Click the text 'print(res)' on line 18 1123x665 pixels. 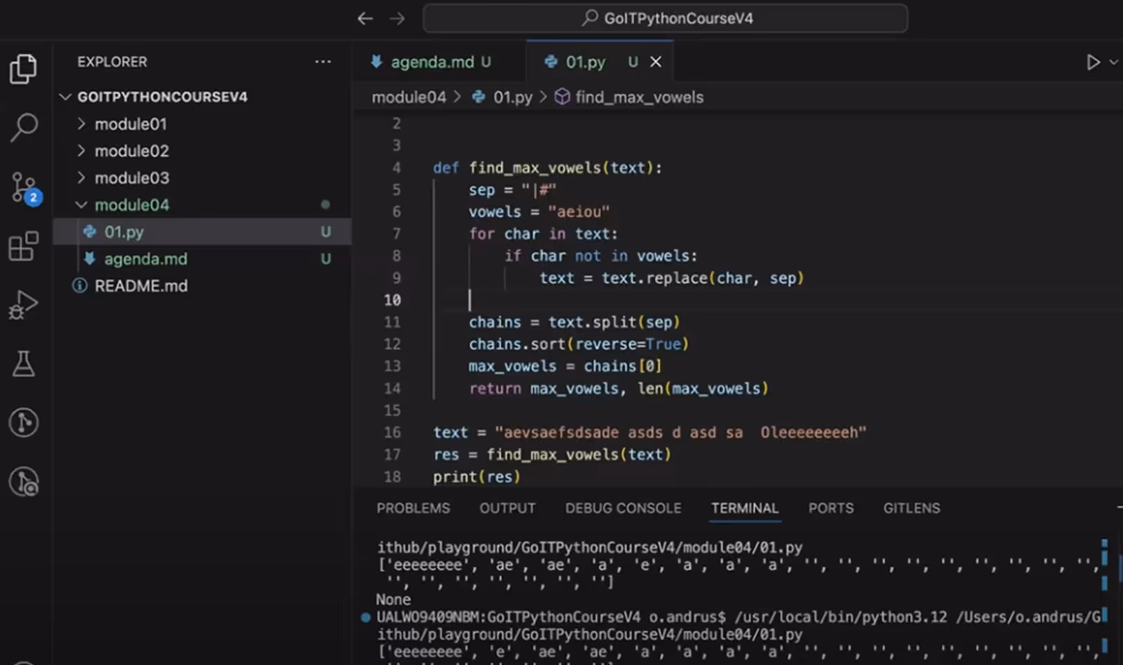click(x=476, y=477)
